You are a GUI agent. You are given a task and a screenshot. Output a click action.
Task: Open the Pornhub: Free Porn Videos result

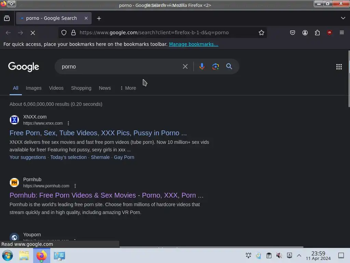pyautogui.click(x=107, y=195)
